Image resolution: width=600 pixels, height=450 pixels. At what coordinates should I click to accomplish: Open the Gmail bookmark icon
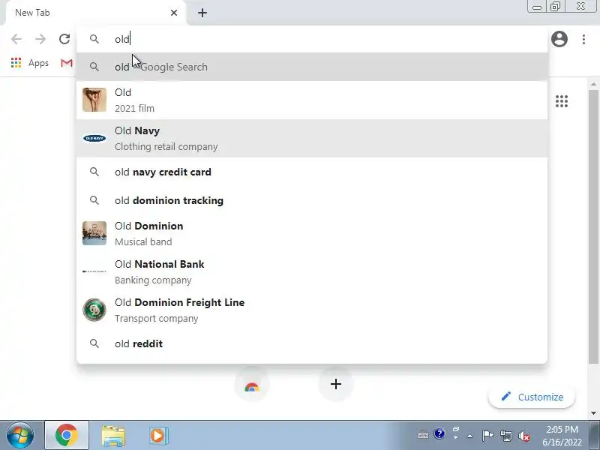click(67, 63)
